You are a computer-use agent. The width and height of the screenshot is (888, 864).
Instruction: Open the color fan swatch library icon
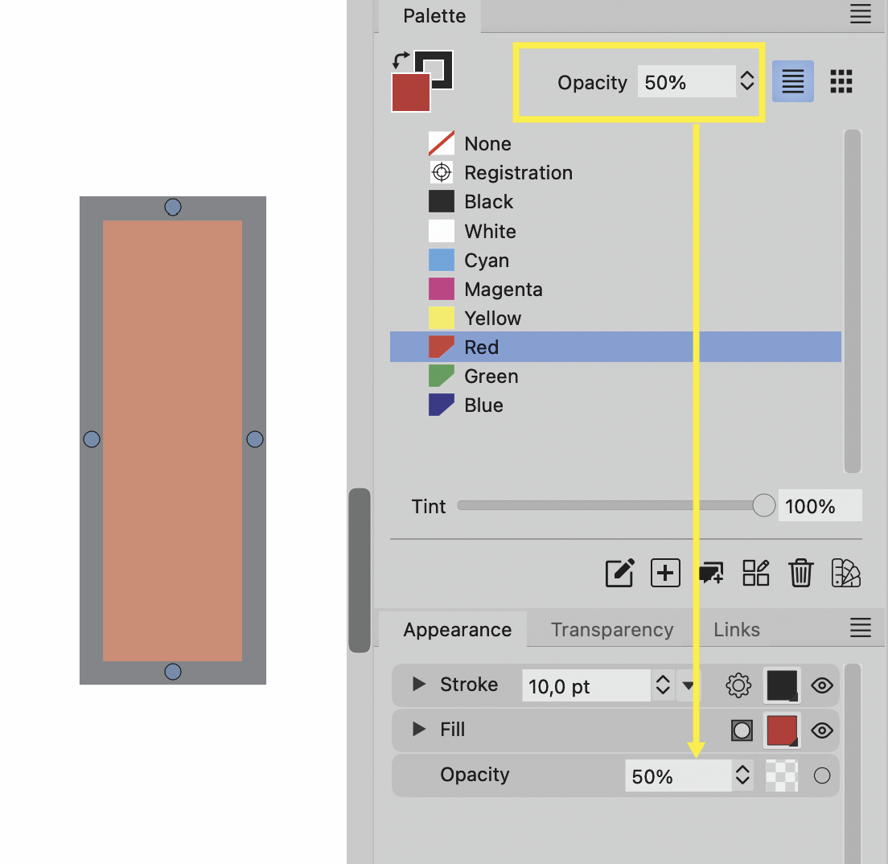point(845,573)
